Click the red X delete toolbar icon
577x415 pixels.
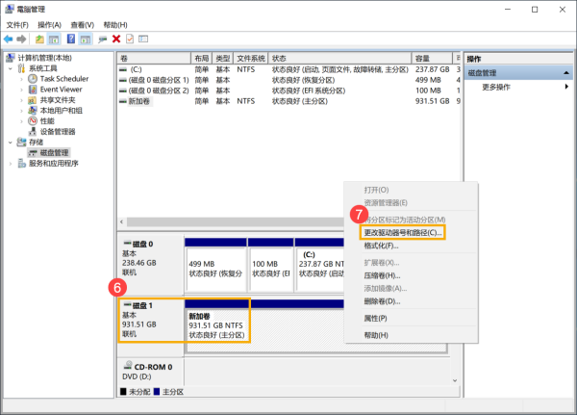coord(116,39)
